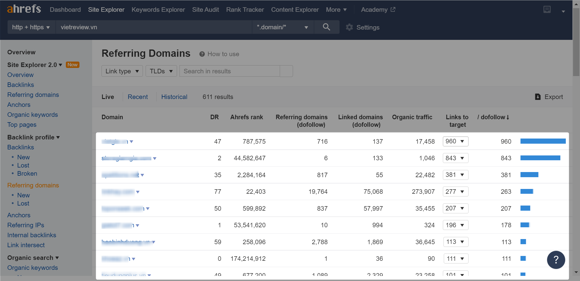The width and height of the screenshot is (580, 281).
Task: Sort by the DR column header
Action: (x=214, y=117)
